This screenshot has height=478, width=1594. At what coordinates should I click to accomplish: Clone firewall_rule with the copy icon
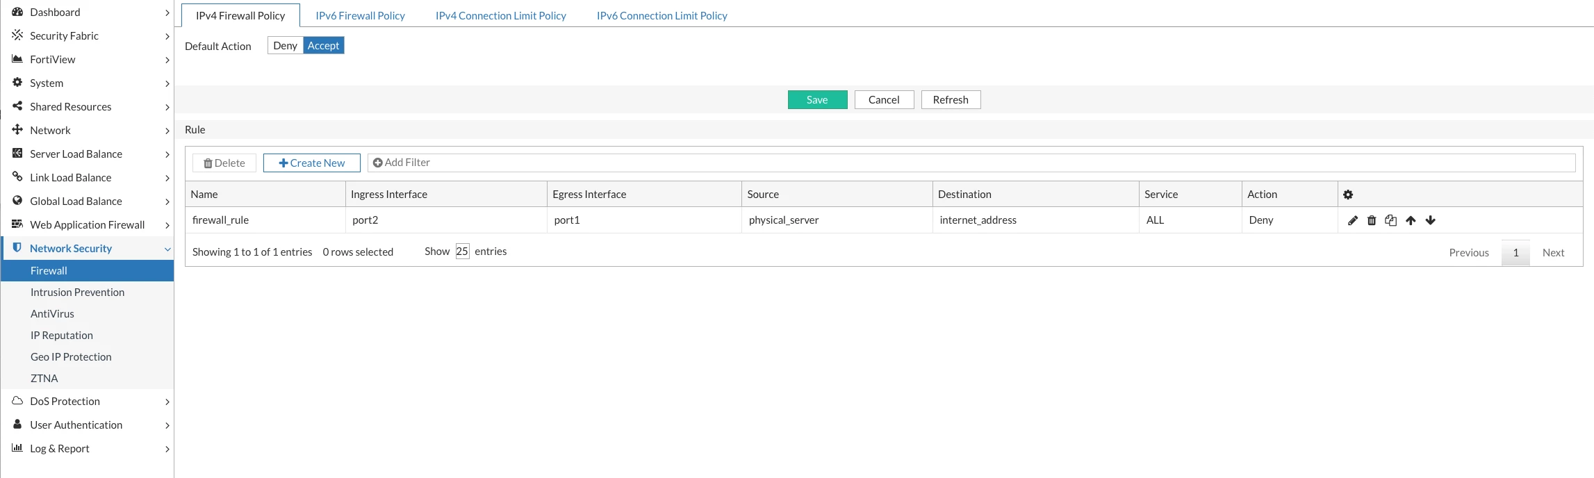pyautogui.click(x=1390, y=220)
